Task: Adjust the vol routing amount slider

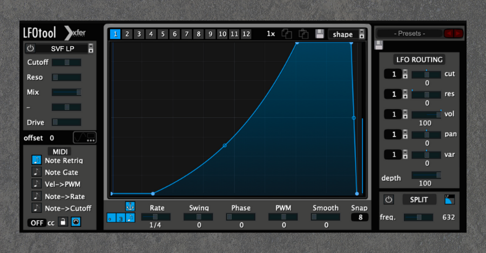Action: click(426, 115)
